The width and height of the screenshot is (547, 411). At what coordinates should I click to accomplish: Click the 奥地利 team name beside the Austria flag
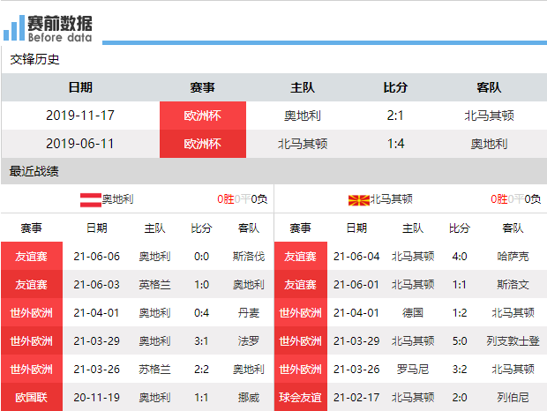[117, 199]
